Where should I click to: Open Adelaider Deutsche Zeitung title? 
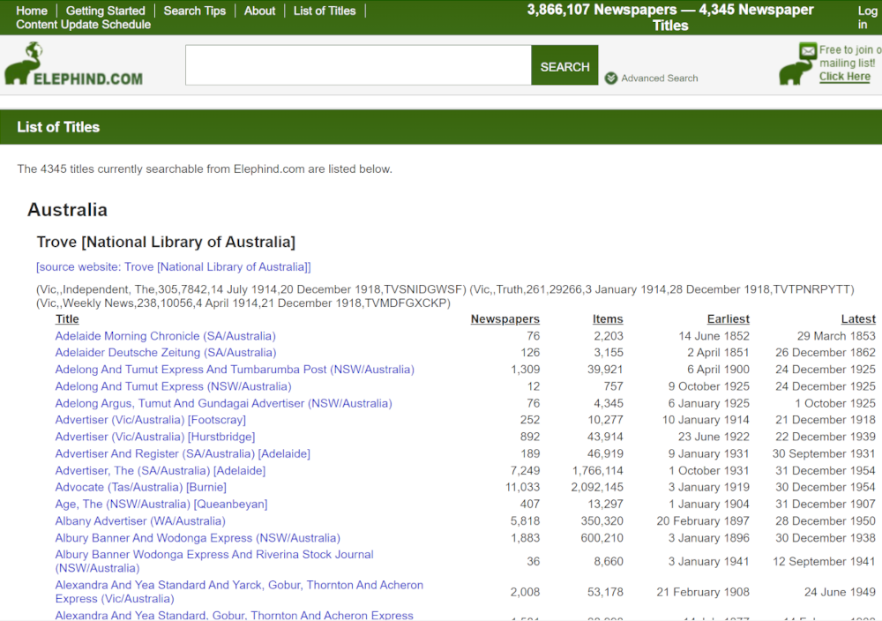(165, 353)
